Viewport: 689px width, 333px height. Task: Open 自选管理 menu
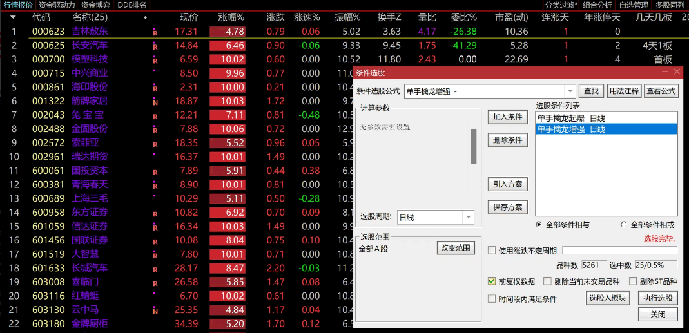[634, 5]
